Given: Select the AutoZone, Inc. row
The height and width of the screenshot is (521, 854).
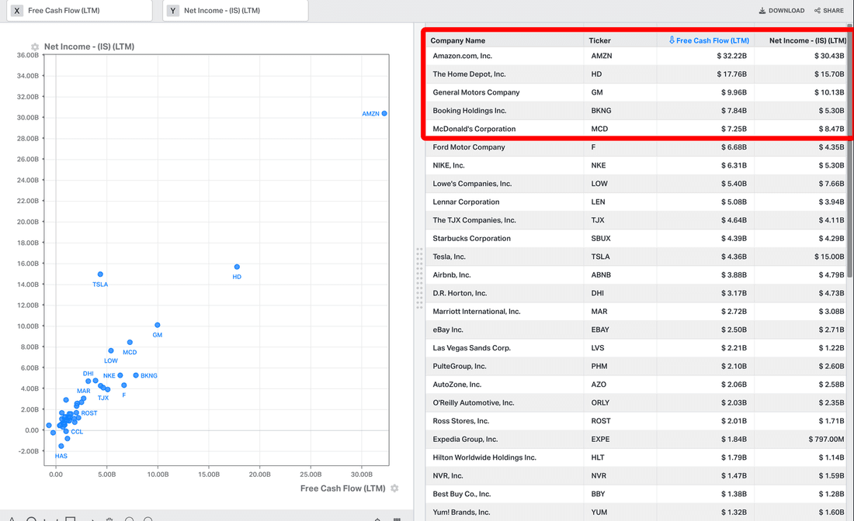Looking at the screenshot, I should click(636, 385).
